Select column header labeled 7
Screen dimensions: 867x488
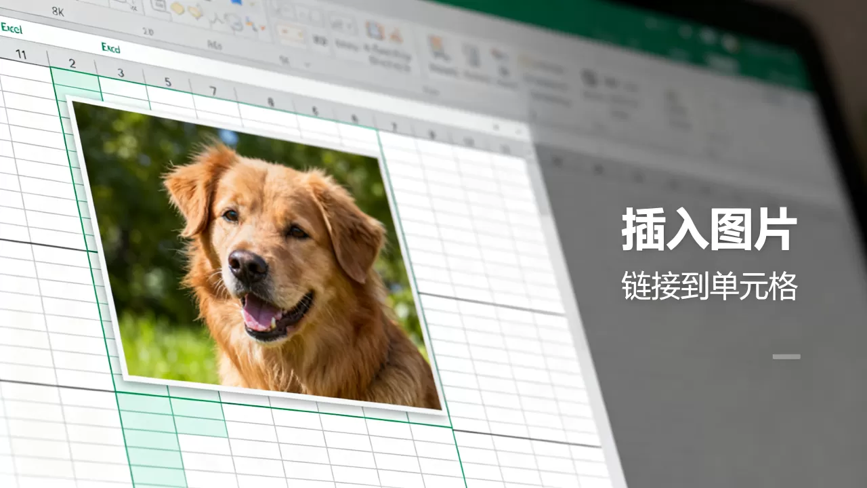click(x=213, y=91)
